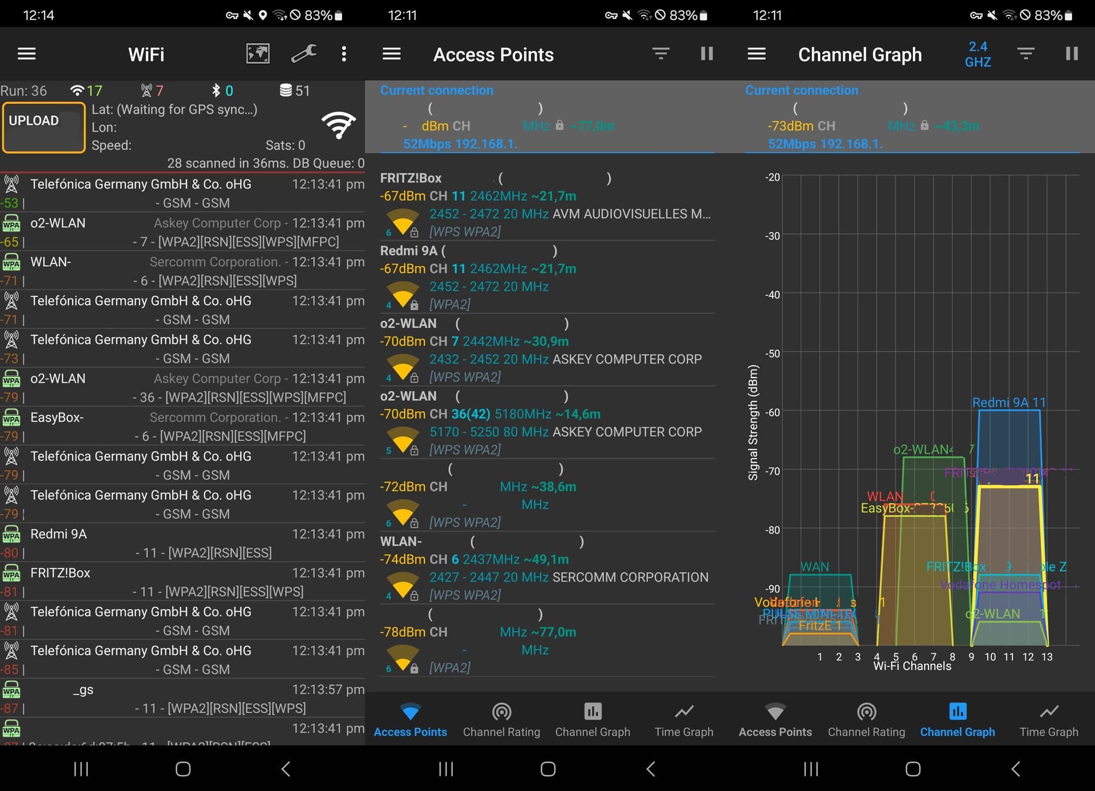1095x791 pixels.
Task: Open the Redmi 9A access point entry at -67dBm
Action: [547, 277]
